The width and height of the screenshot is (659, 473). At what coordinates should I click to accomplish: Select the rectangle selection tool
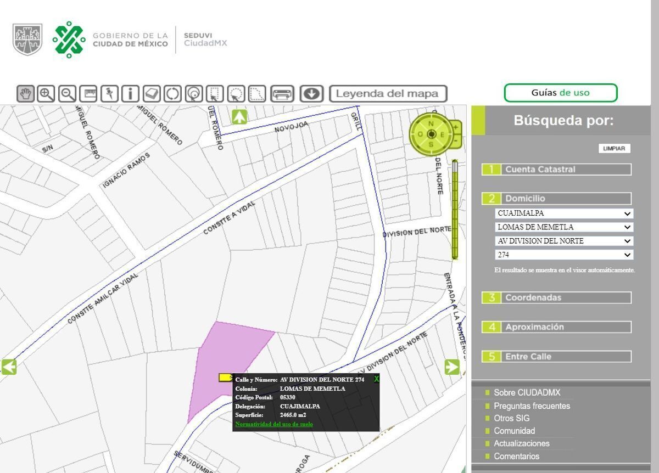pos(214,94)
